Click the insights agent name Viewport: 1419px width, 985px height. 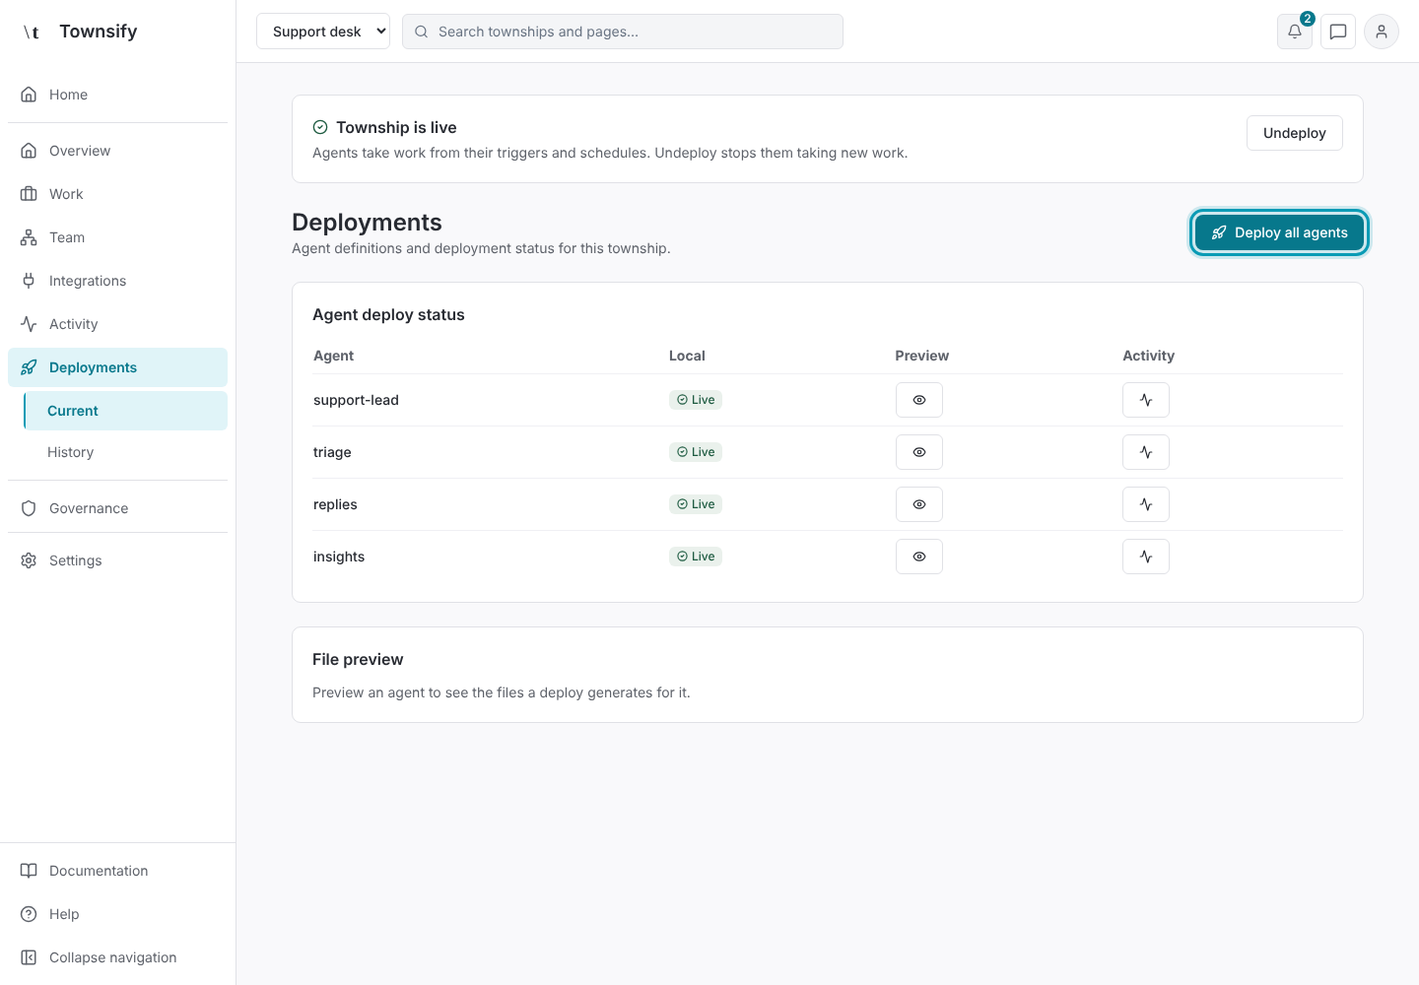[x=339, y=557]
